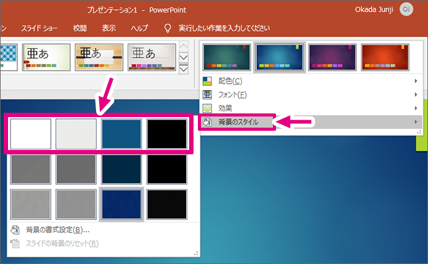Apply the black style in bottom row
Screen dimensions: 428x264
[x=167, y=205]
